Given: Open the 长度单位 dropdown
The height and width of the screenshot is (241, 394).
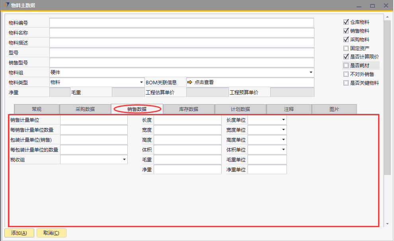Looking at the screenshot, I should point(283,120).
